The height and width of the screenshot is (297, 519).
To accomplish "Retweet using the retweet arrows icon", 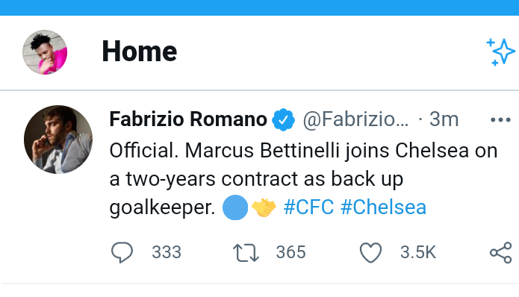I will point(246,253).
